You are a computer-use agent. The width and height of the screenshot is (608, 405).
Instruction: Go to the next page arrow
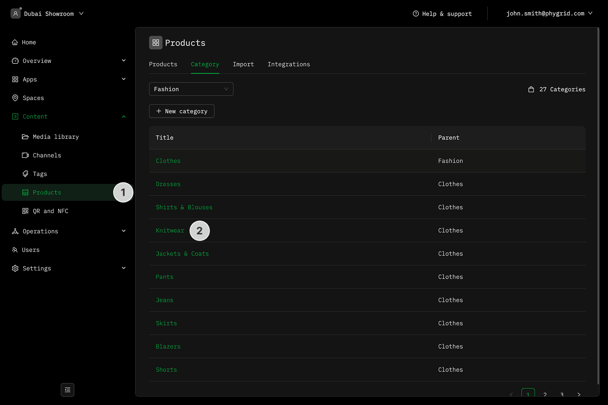578,394
